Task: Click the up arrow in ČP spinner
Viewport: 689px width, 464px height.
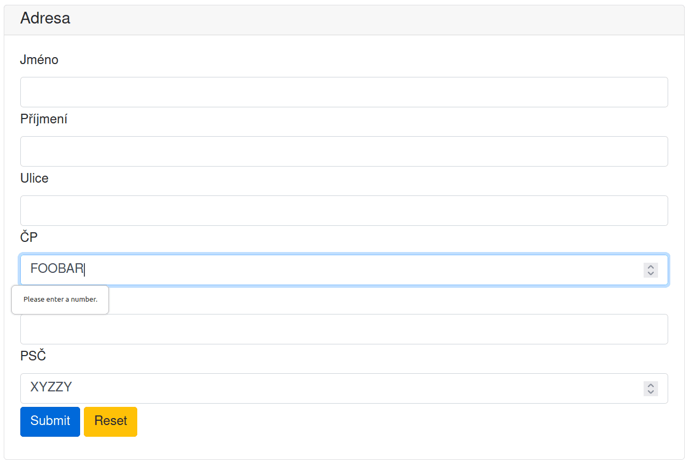Action: tap(651, 266)
